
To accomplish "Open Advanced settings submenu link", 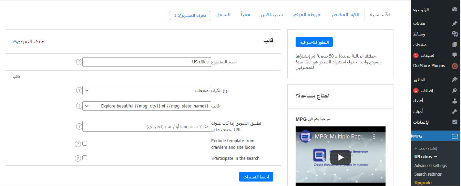I will point(430,166).
